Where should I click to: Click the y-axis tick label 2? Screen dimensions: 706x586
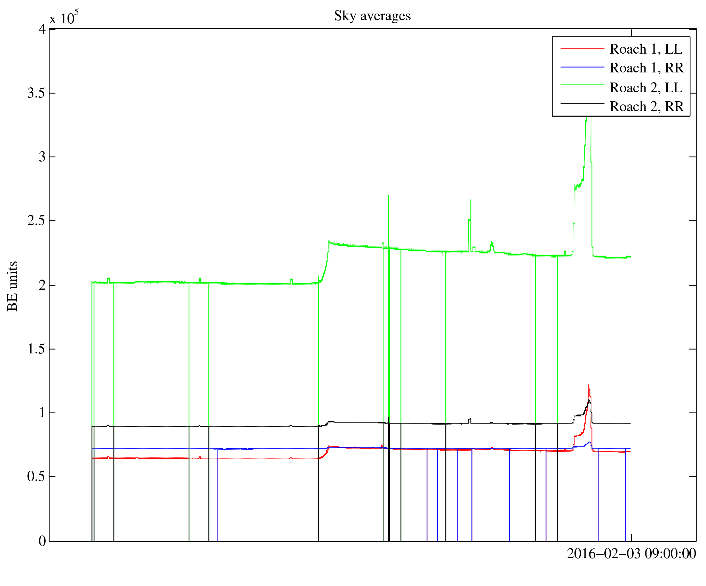(42, 285)
